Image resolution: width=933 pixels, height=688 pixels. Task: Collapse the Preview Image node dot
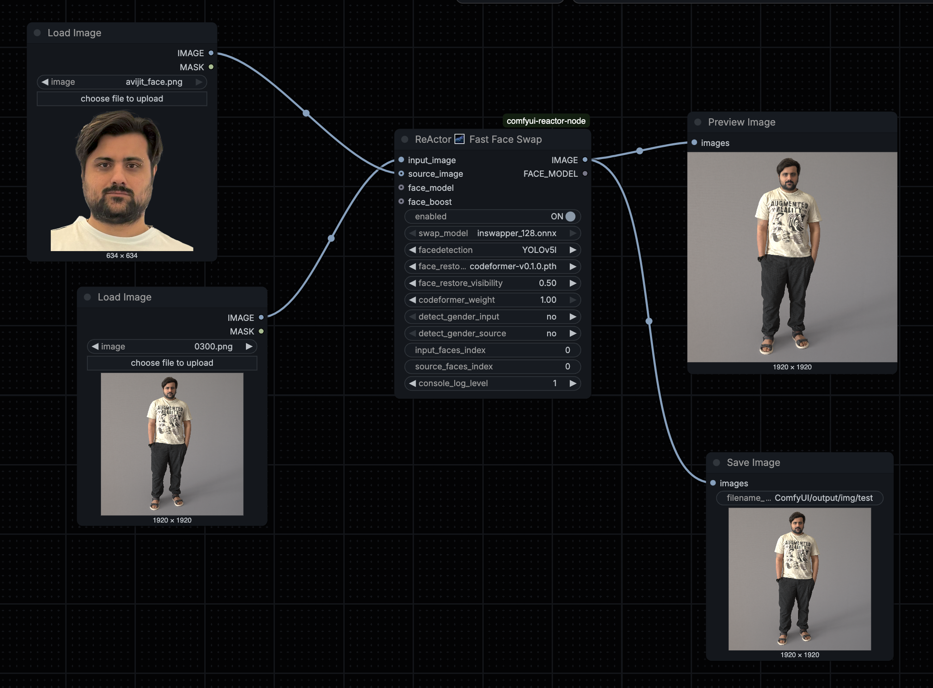point(698,122)
